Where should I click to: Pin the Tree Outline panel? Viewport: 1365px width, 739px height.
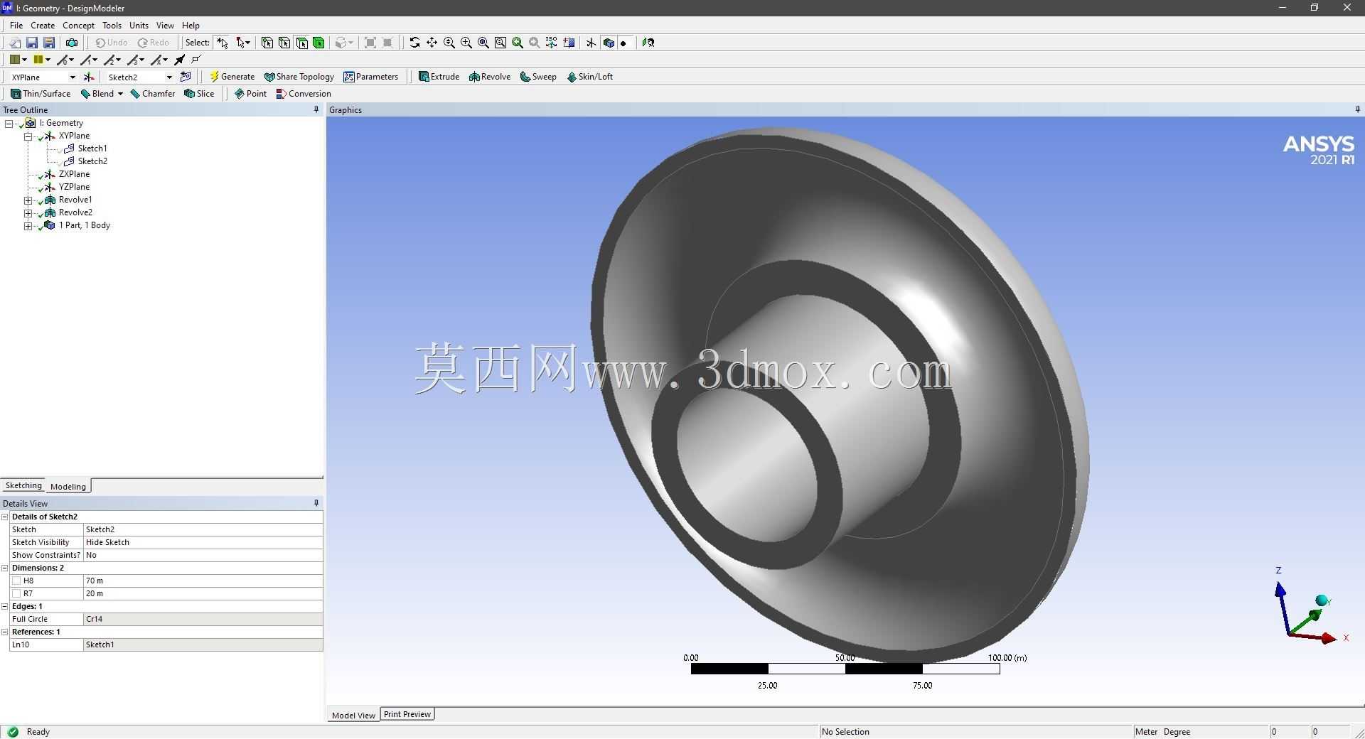pos(316,109)
